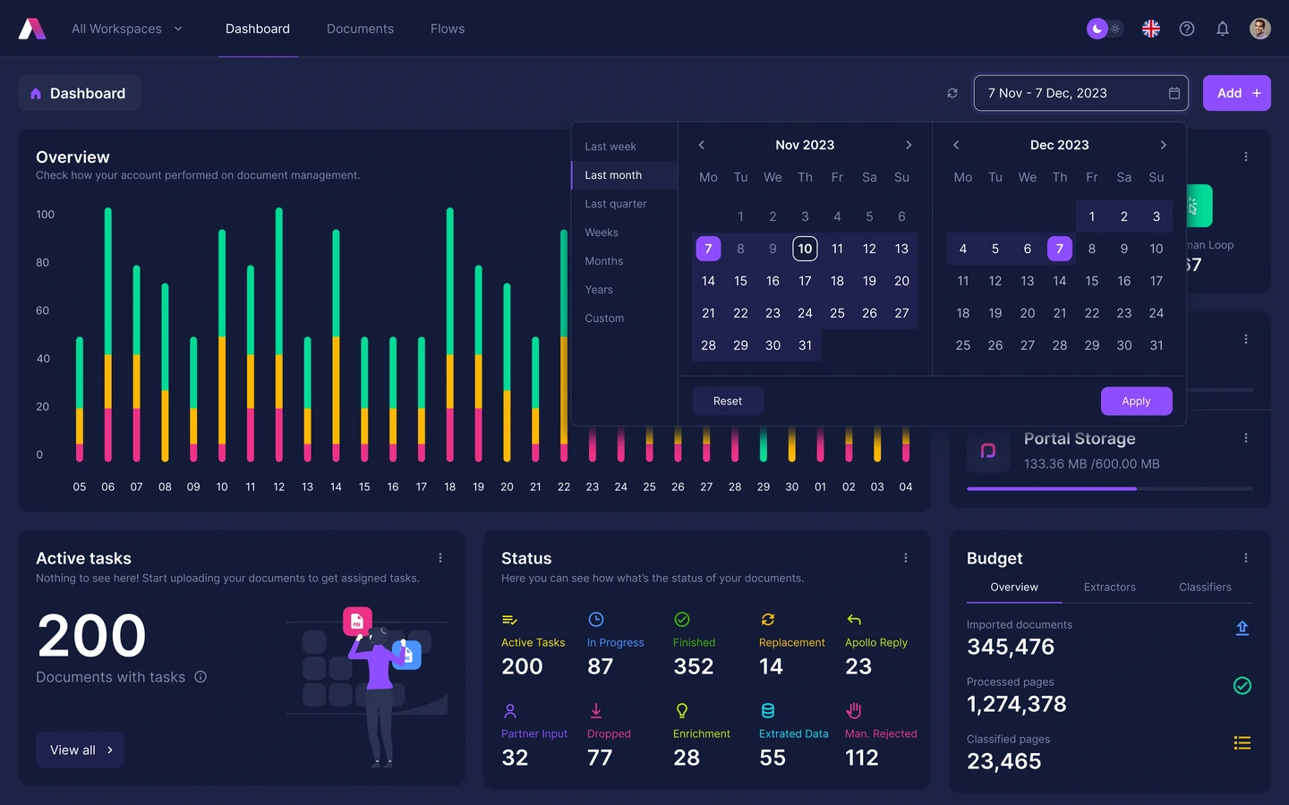Image resolution: width=1289 pixels, height=805 pixels.
Task: Switch to the Classifiers budget tab
Action: point(1205,588)
